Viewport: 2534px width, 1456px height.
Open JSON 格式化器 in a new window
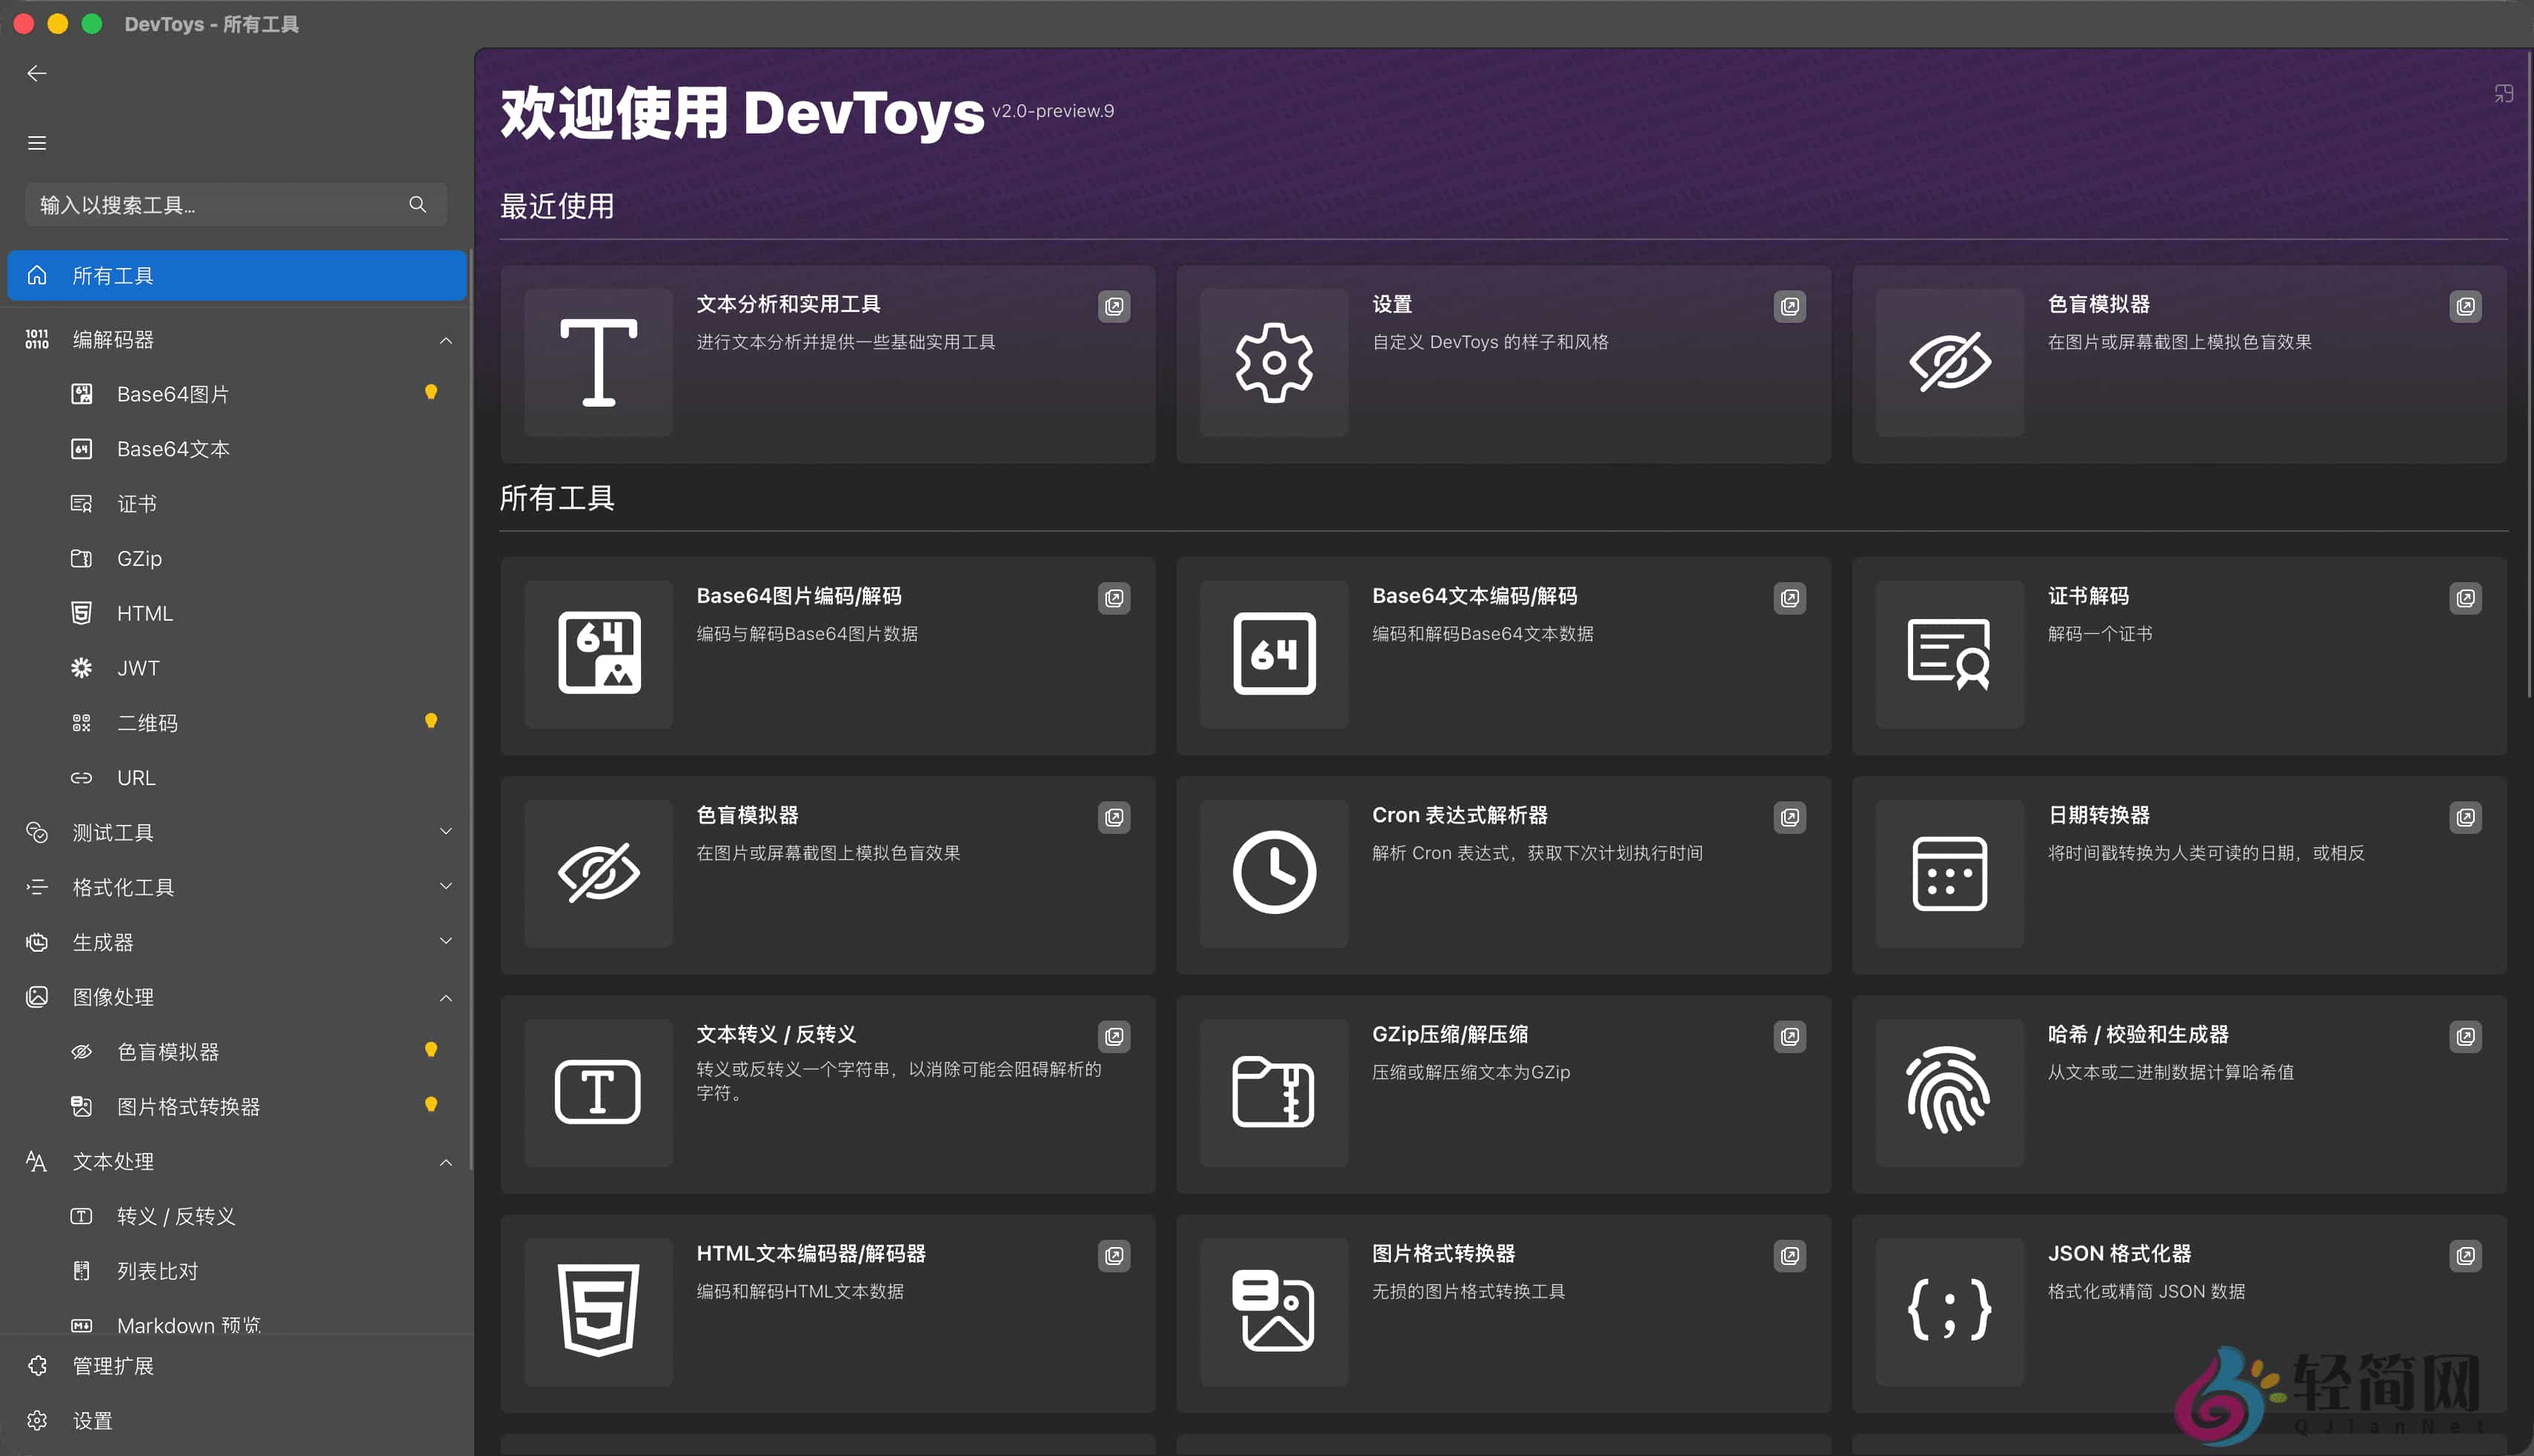[x=2465, y=1256]
